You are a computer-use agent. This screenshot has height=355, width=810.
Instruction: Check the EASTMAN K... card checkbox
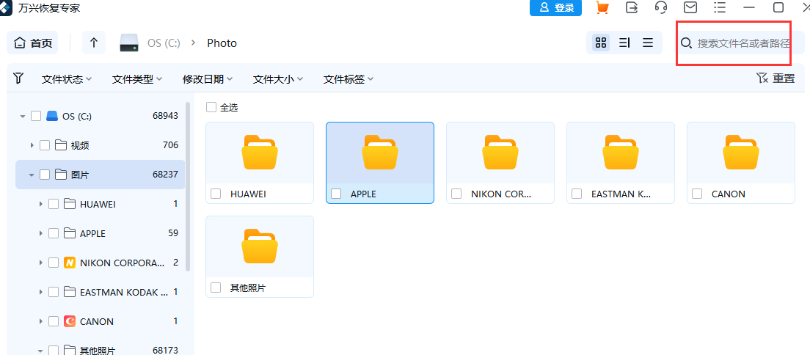pos(577,194)
